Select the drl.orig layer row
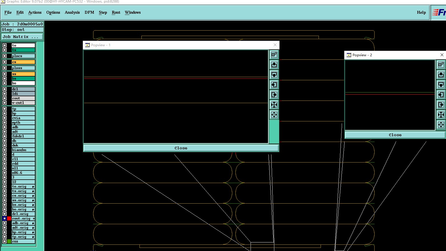Viewport: 446px width, 251px height. pos(23,214)
